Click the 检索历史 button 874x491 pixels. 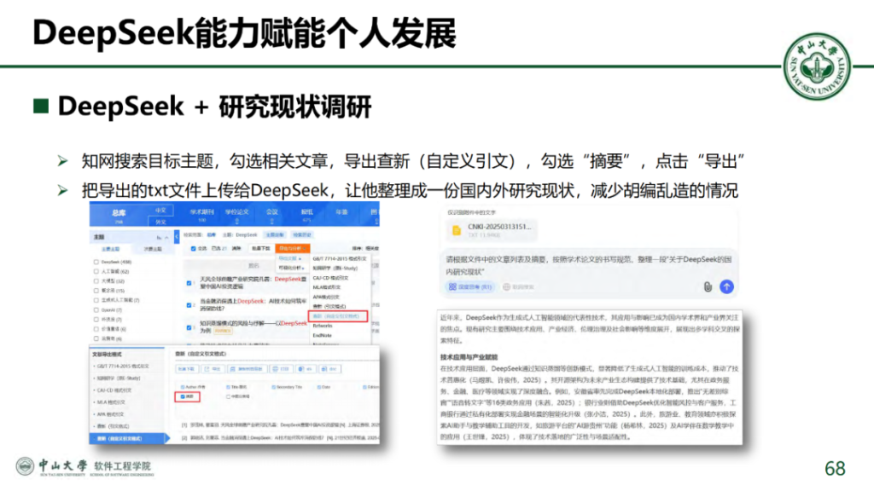tap(302, 235)
